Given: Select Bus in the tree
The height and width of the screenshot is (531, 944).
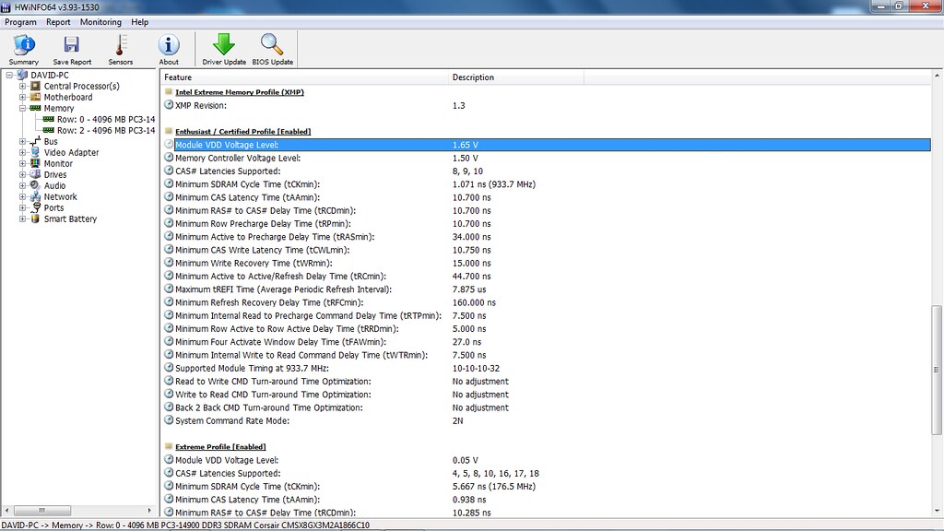Looking at the screenshot, I should (51, 141).
